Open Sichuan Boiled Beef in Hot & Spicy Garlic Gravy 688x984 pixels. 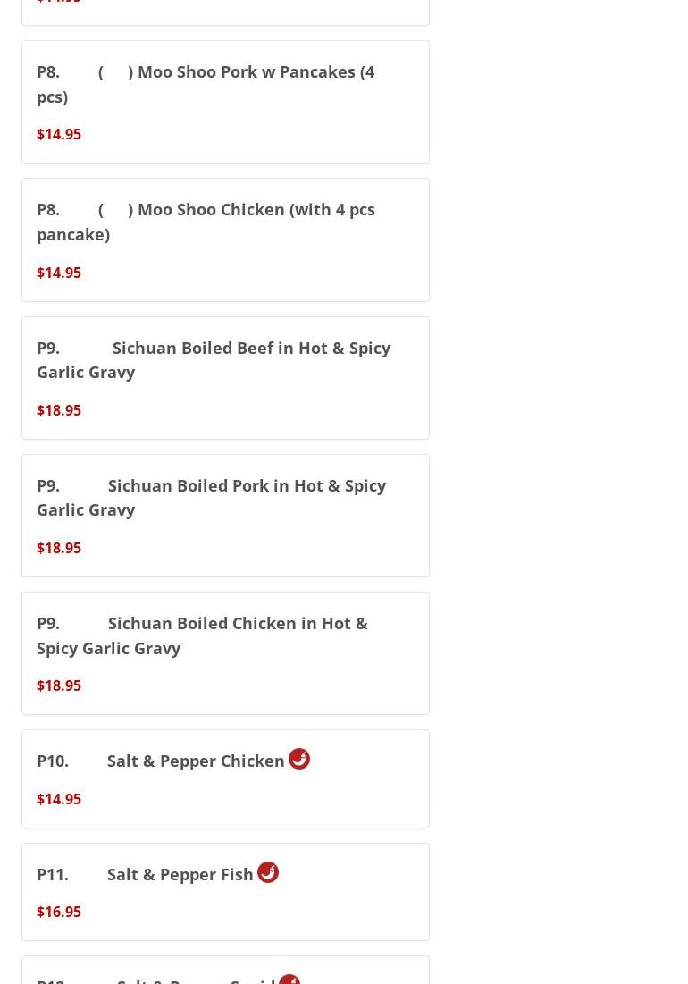pyautogui.click(x=214, y=359)
